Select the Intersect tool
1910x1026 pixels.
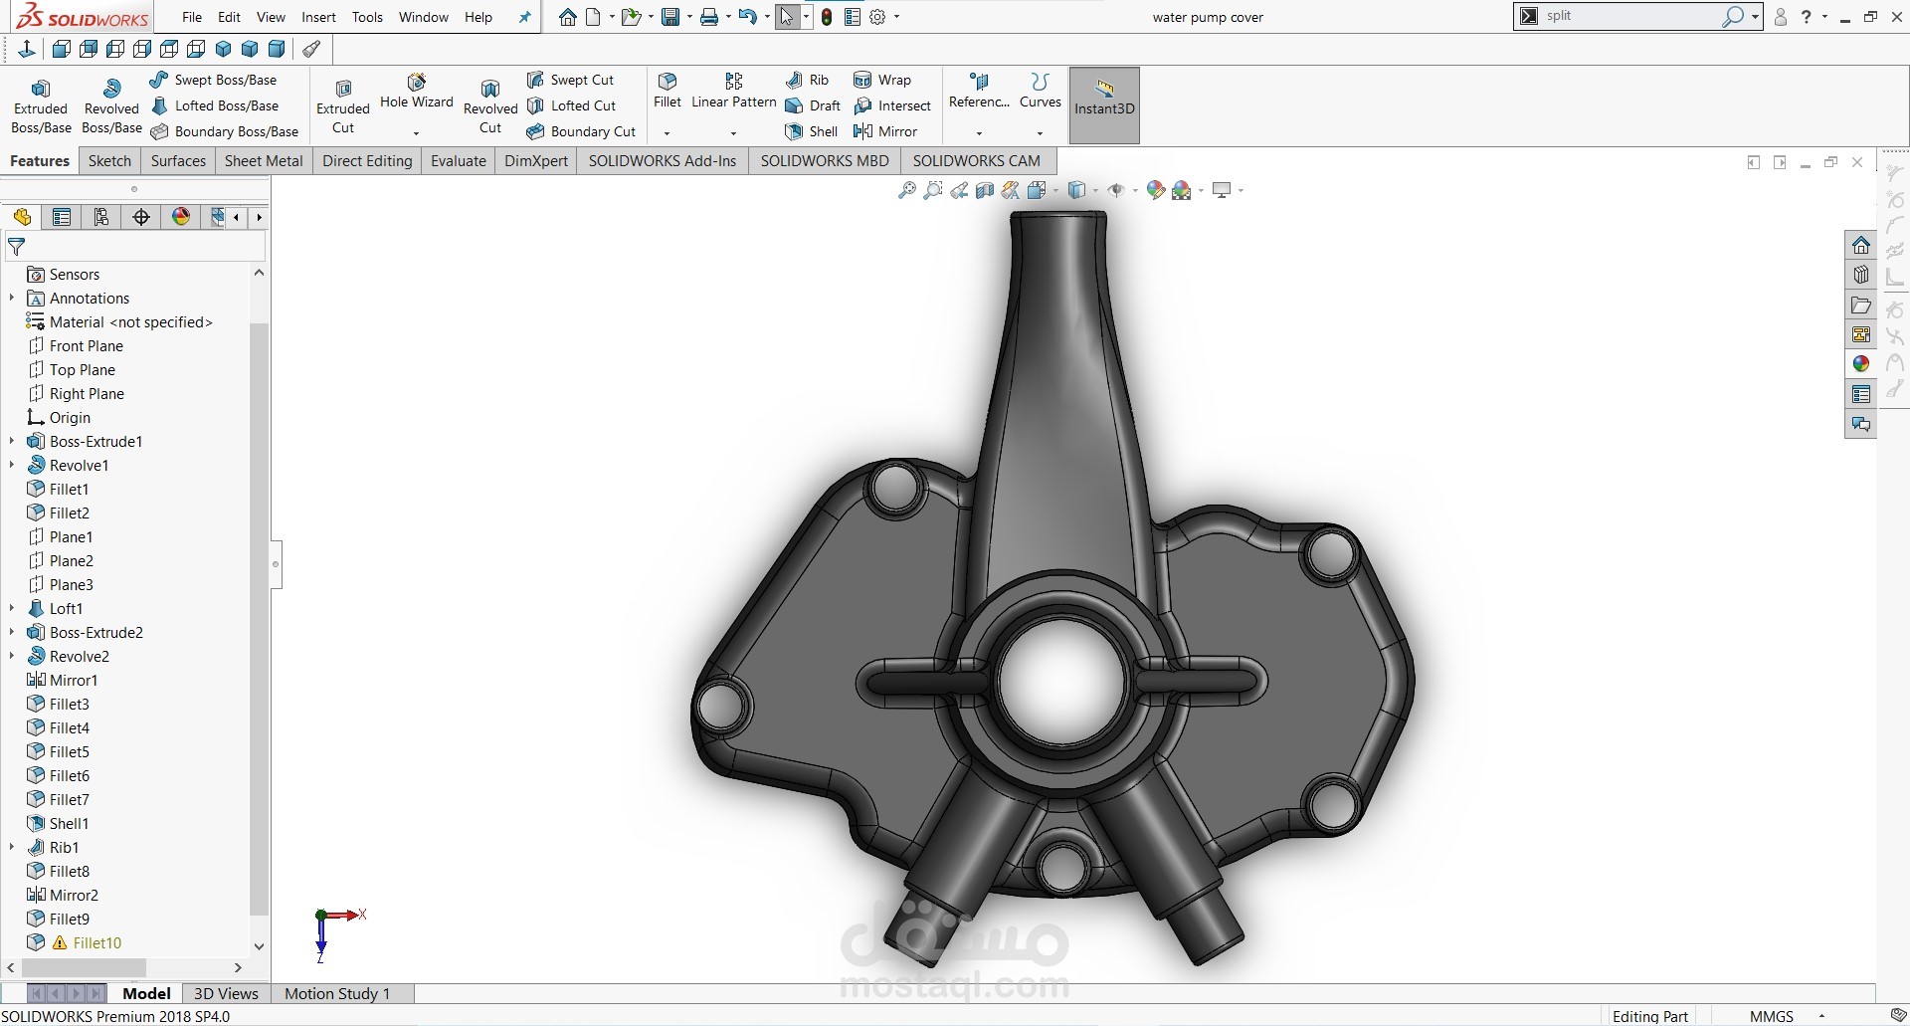coord(892,105)
